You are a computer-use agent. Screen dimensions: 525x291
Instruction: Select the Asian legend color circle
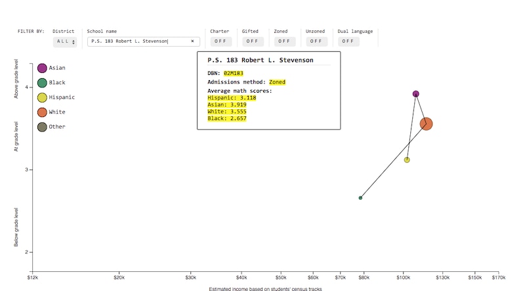pyautogui.click(x=42, y=68)
